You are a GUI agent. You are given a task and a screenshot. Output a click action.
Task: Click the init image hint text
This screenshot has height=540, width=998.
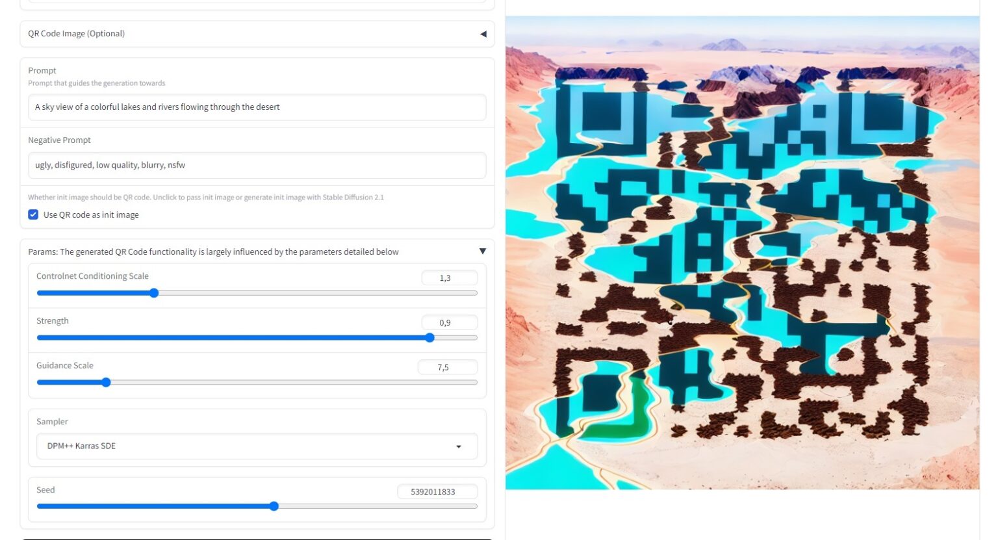pos(206,198)
